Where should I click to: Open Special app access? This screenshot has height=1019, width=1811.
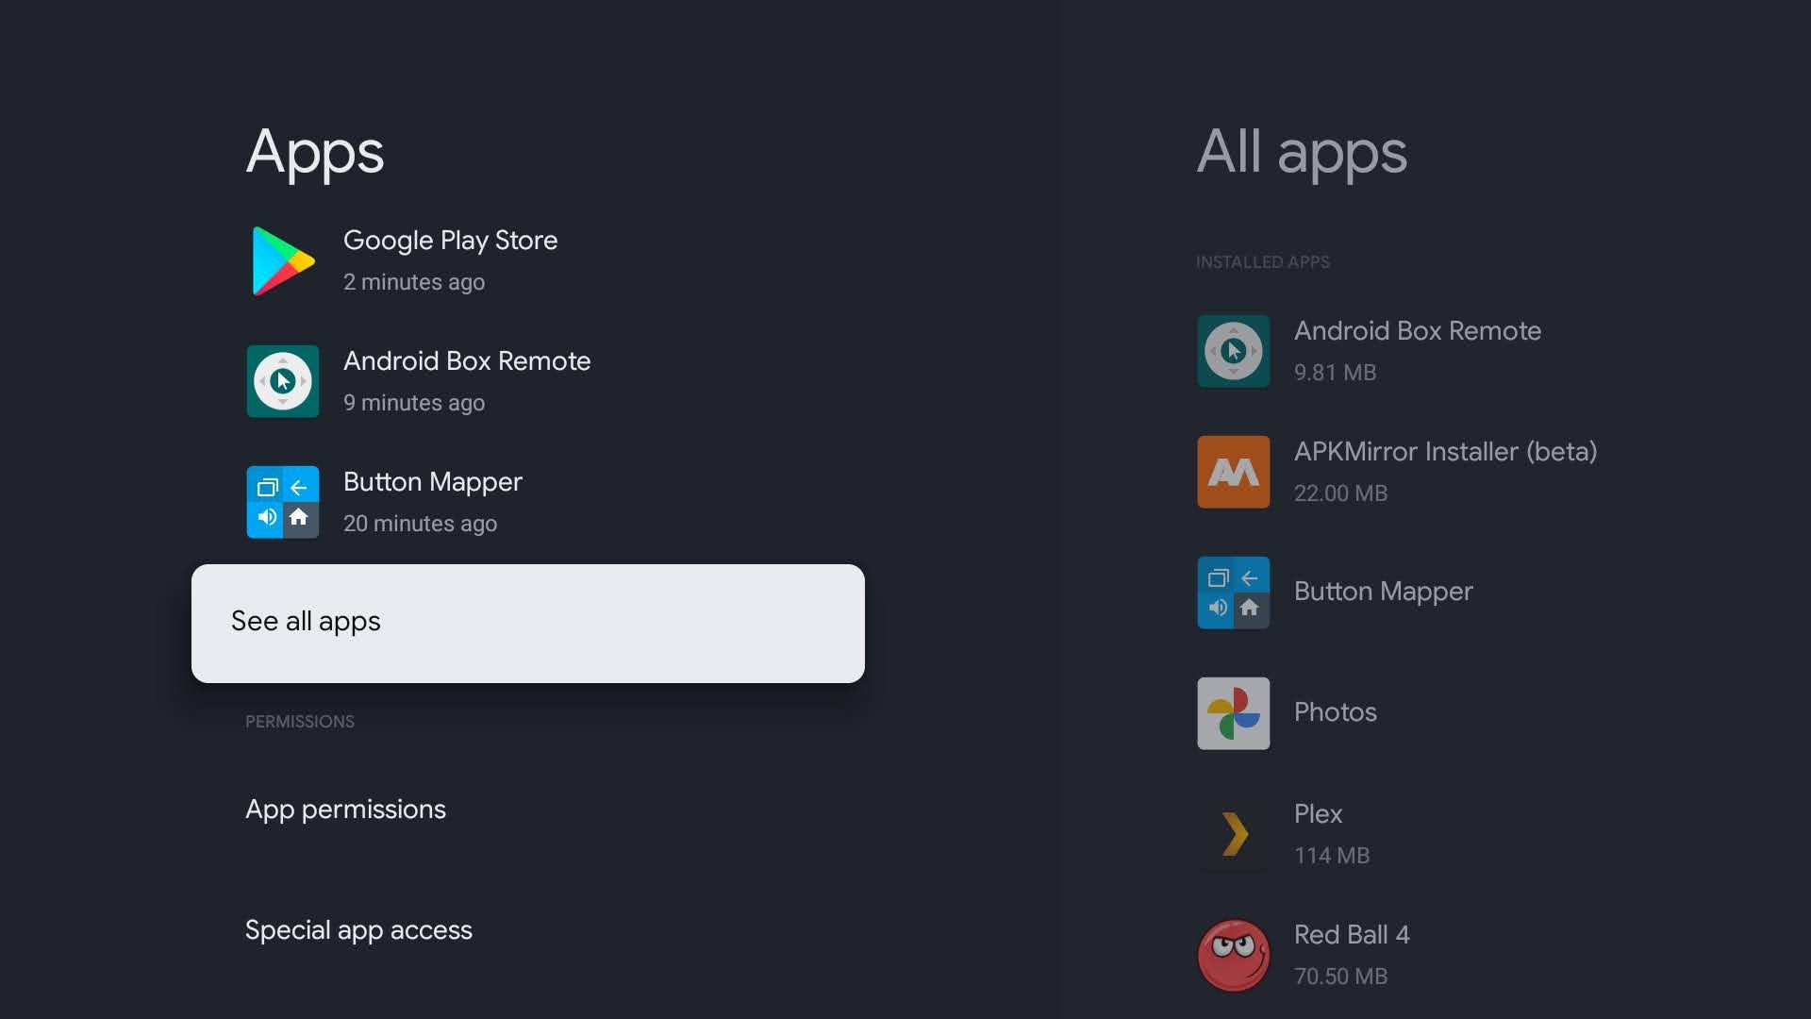pyautogui.click(x=358, y=929)
